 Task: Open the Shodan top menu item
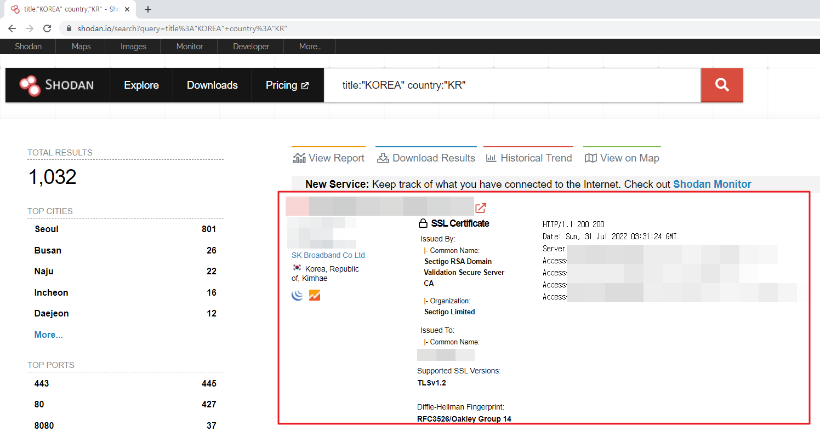(x=28, y=47)
